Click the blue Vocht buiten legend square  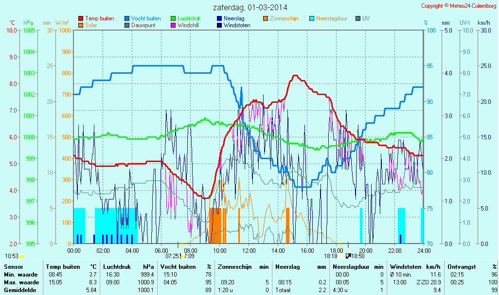127,18
